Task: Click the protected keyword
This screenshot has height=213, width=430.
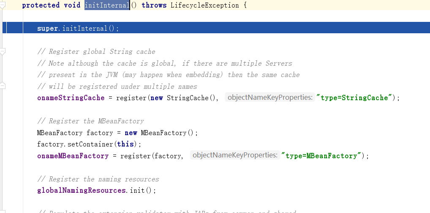Action: [41, 5]
